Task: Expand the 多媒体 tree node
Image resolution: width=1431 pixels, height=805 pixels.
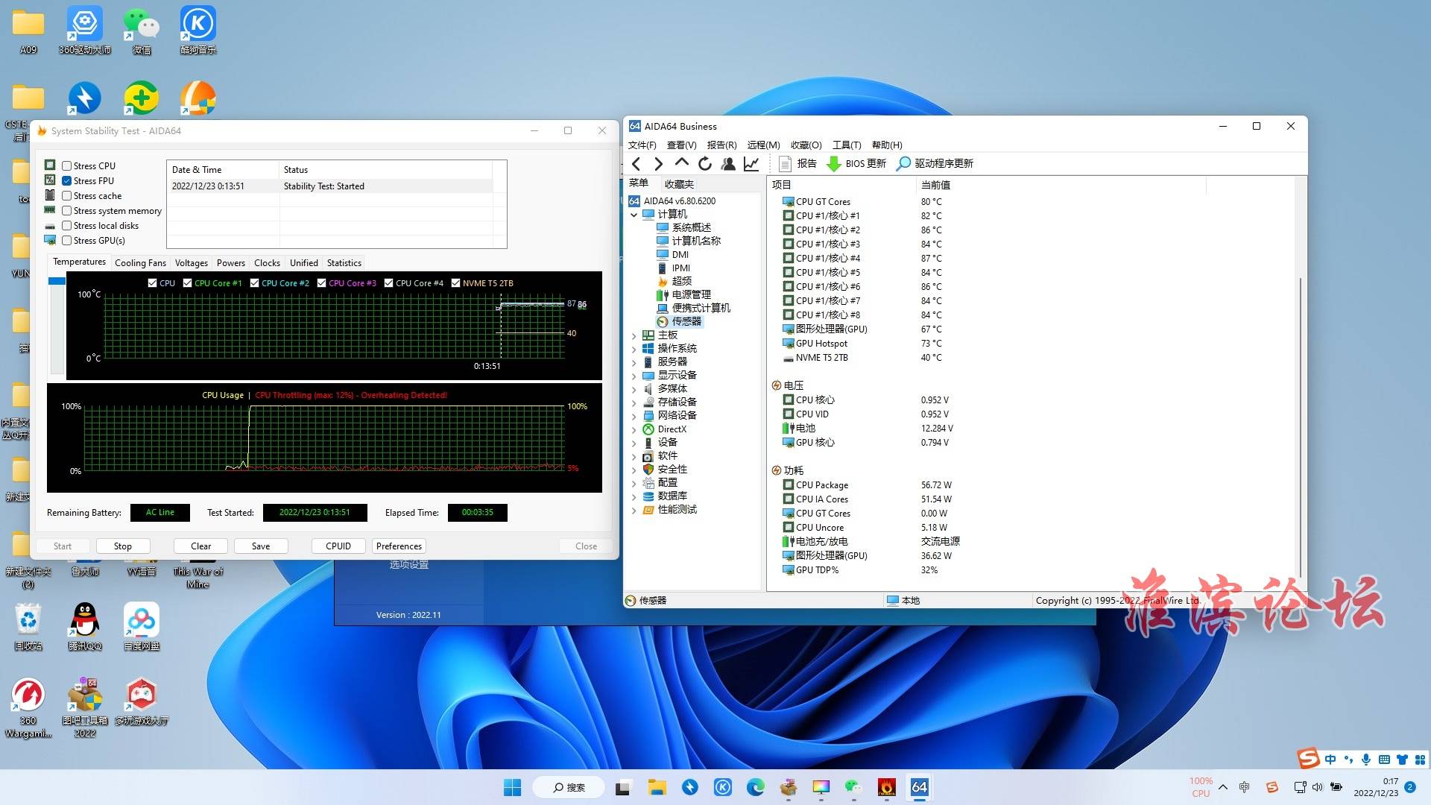Action: point(634,389)
